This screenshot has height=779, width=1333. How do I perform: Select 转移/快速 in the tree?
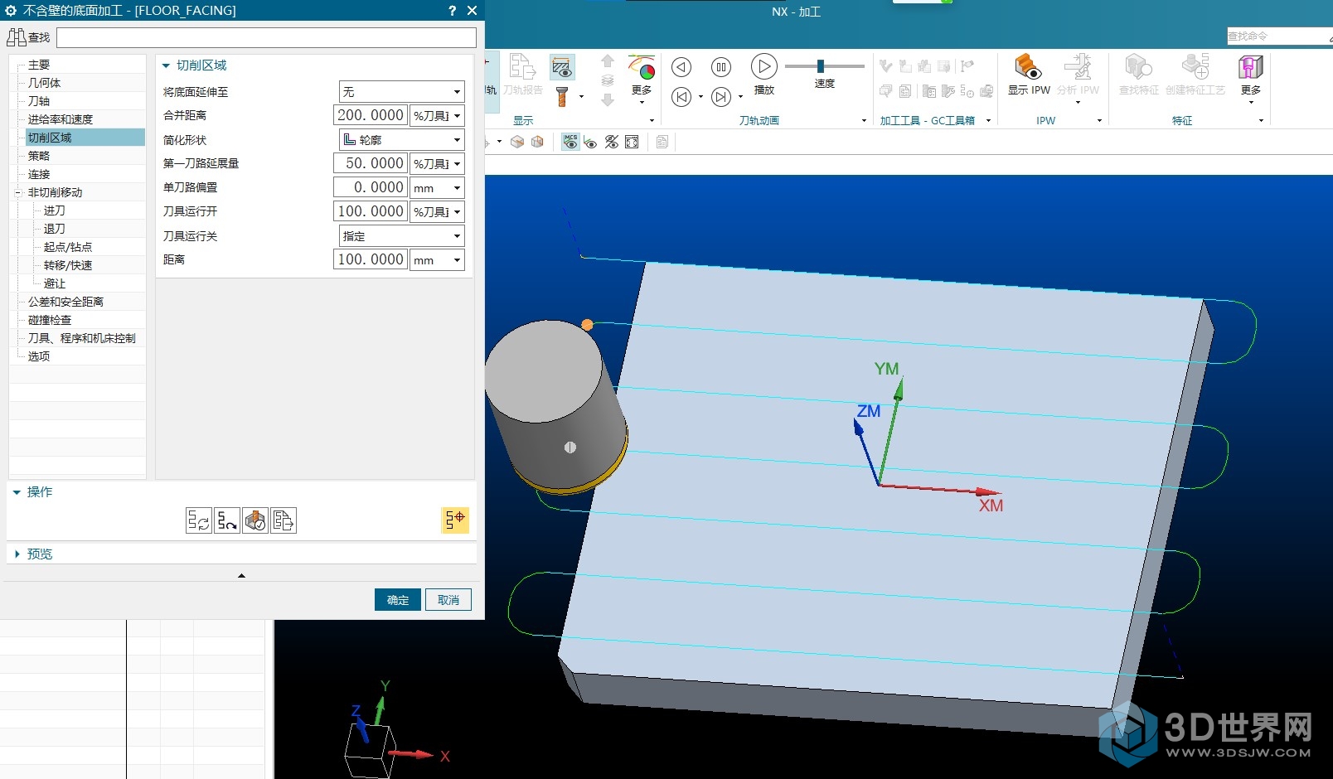[x=67, y=265]
